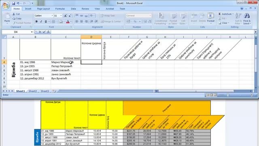Open the Font dialog launcher
The height and width of the screenshot is (146, 259).
[x=71, y=27]
